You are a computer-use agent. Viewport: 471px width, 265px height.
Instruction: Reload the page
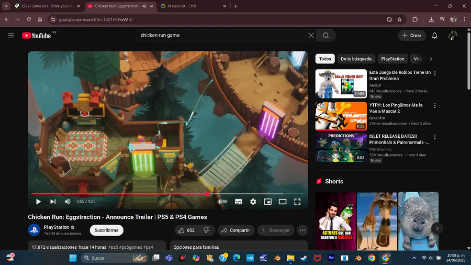point(29,19)
